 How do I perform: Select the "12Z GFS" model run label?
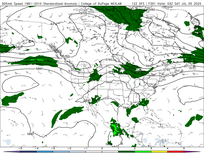(x=138, y=4)
